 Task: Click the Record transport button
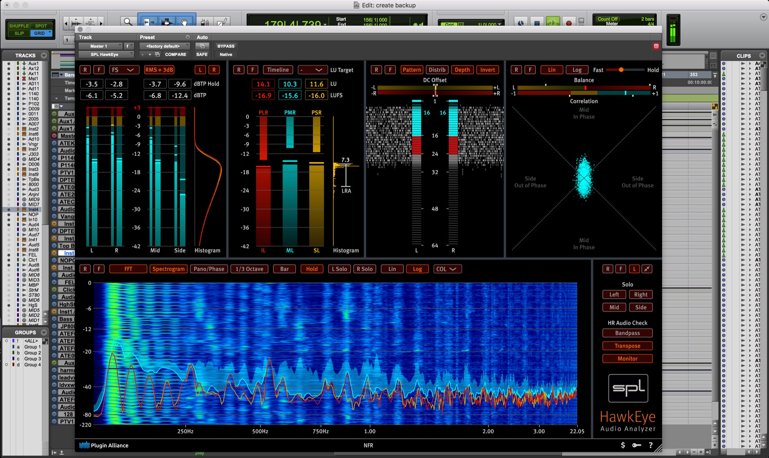click(569, 23)
